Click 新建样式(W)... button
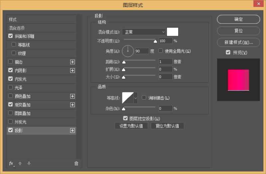This screenshot has height=174, width=266. (238, 42)
